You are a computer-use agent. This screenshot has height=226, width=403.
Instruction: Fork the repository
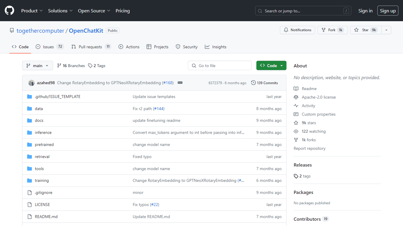tap(332, 30)
